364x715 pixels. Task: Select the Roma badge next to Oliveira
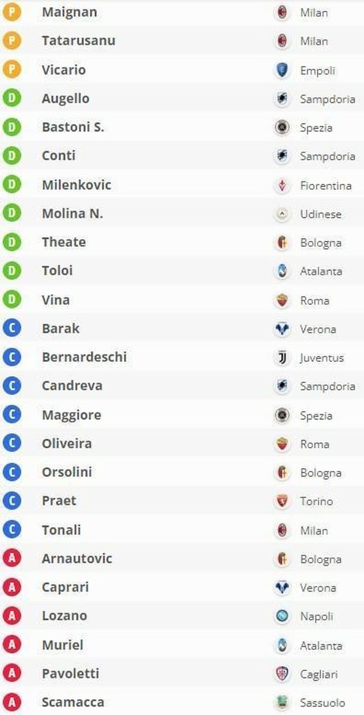tap(282, 444)
